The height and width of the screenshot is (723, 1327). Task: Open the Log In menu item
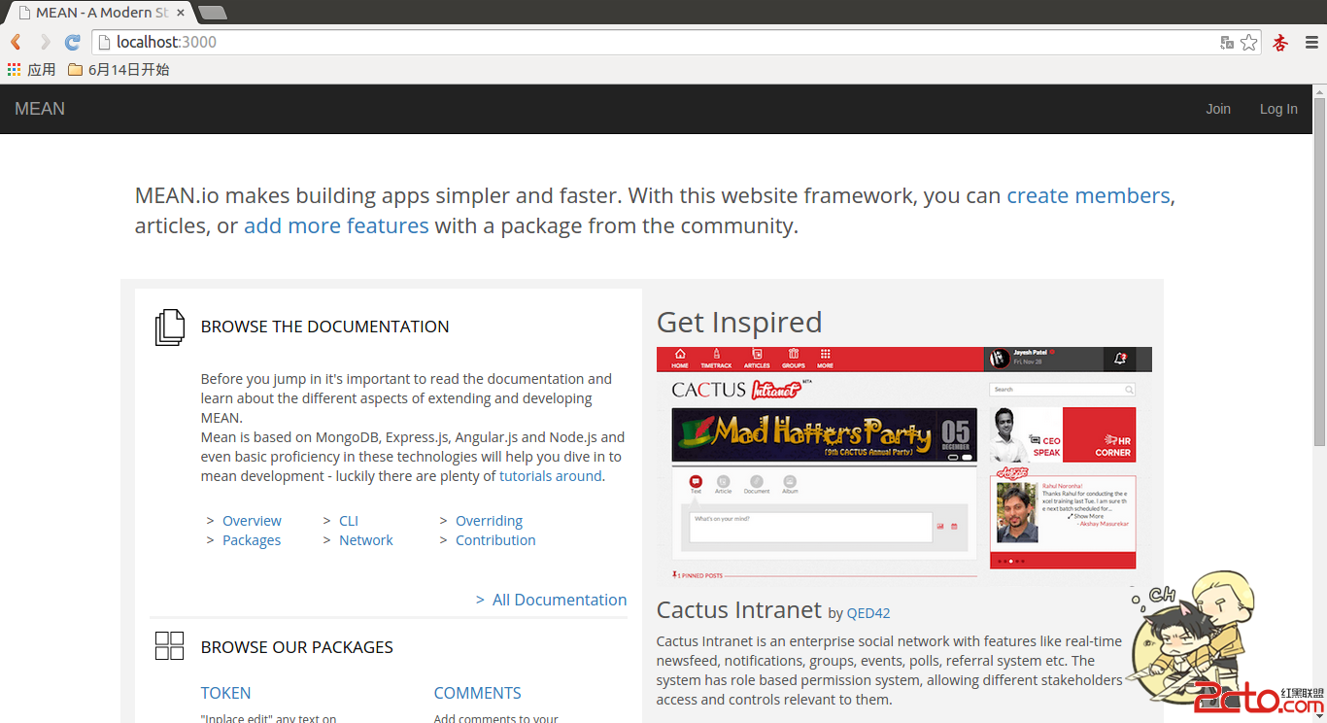[x=1278, y=109]
